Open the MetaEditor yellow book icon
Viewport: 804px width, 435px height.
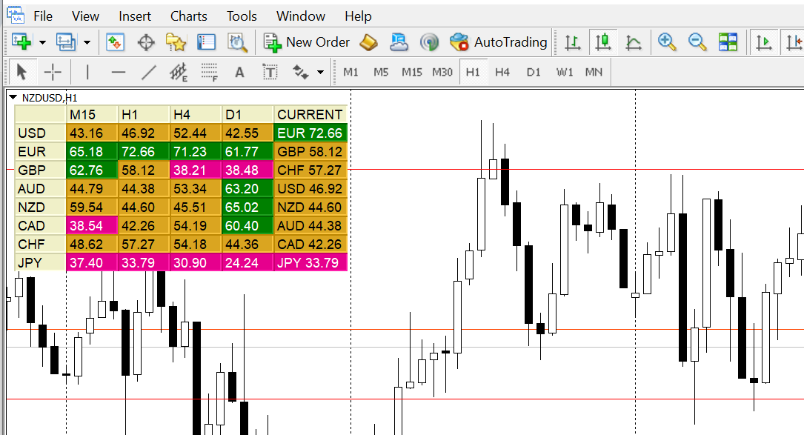(x=369, y=42)
